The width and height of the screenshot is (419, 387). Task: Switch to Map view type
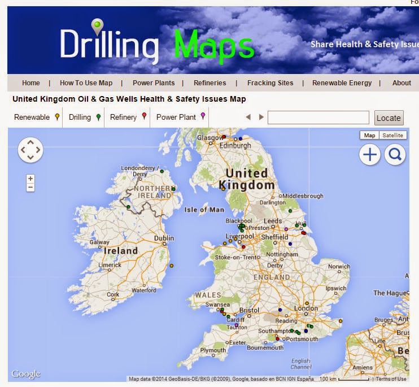click(369, 135)
